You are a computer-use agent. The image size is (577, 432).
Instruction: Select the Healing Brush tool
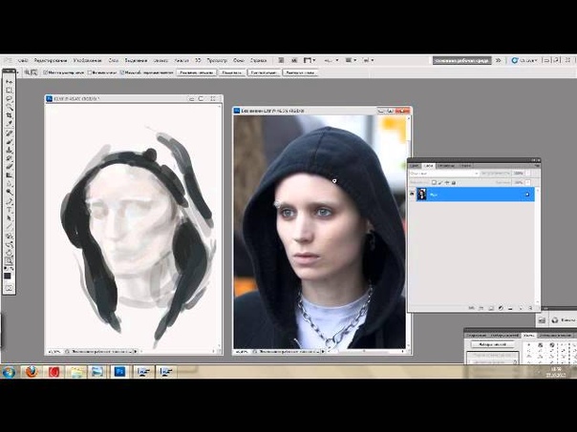point(9,133)
